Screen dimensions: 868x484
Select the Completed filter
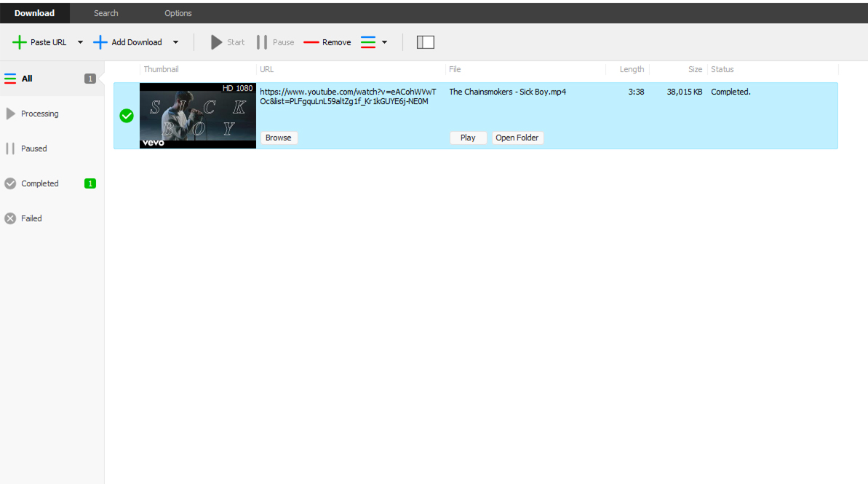(x=52, y=183)
